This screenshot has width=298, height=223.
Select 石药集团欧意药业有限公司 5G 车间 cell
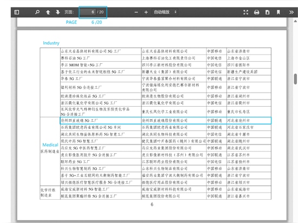click(x=101, y=127)
